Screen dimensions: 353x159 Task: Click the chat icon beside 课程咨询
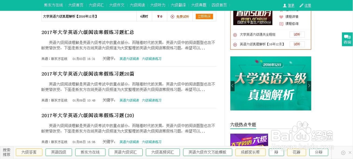(281, 24)
